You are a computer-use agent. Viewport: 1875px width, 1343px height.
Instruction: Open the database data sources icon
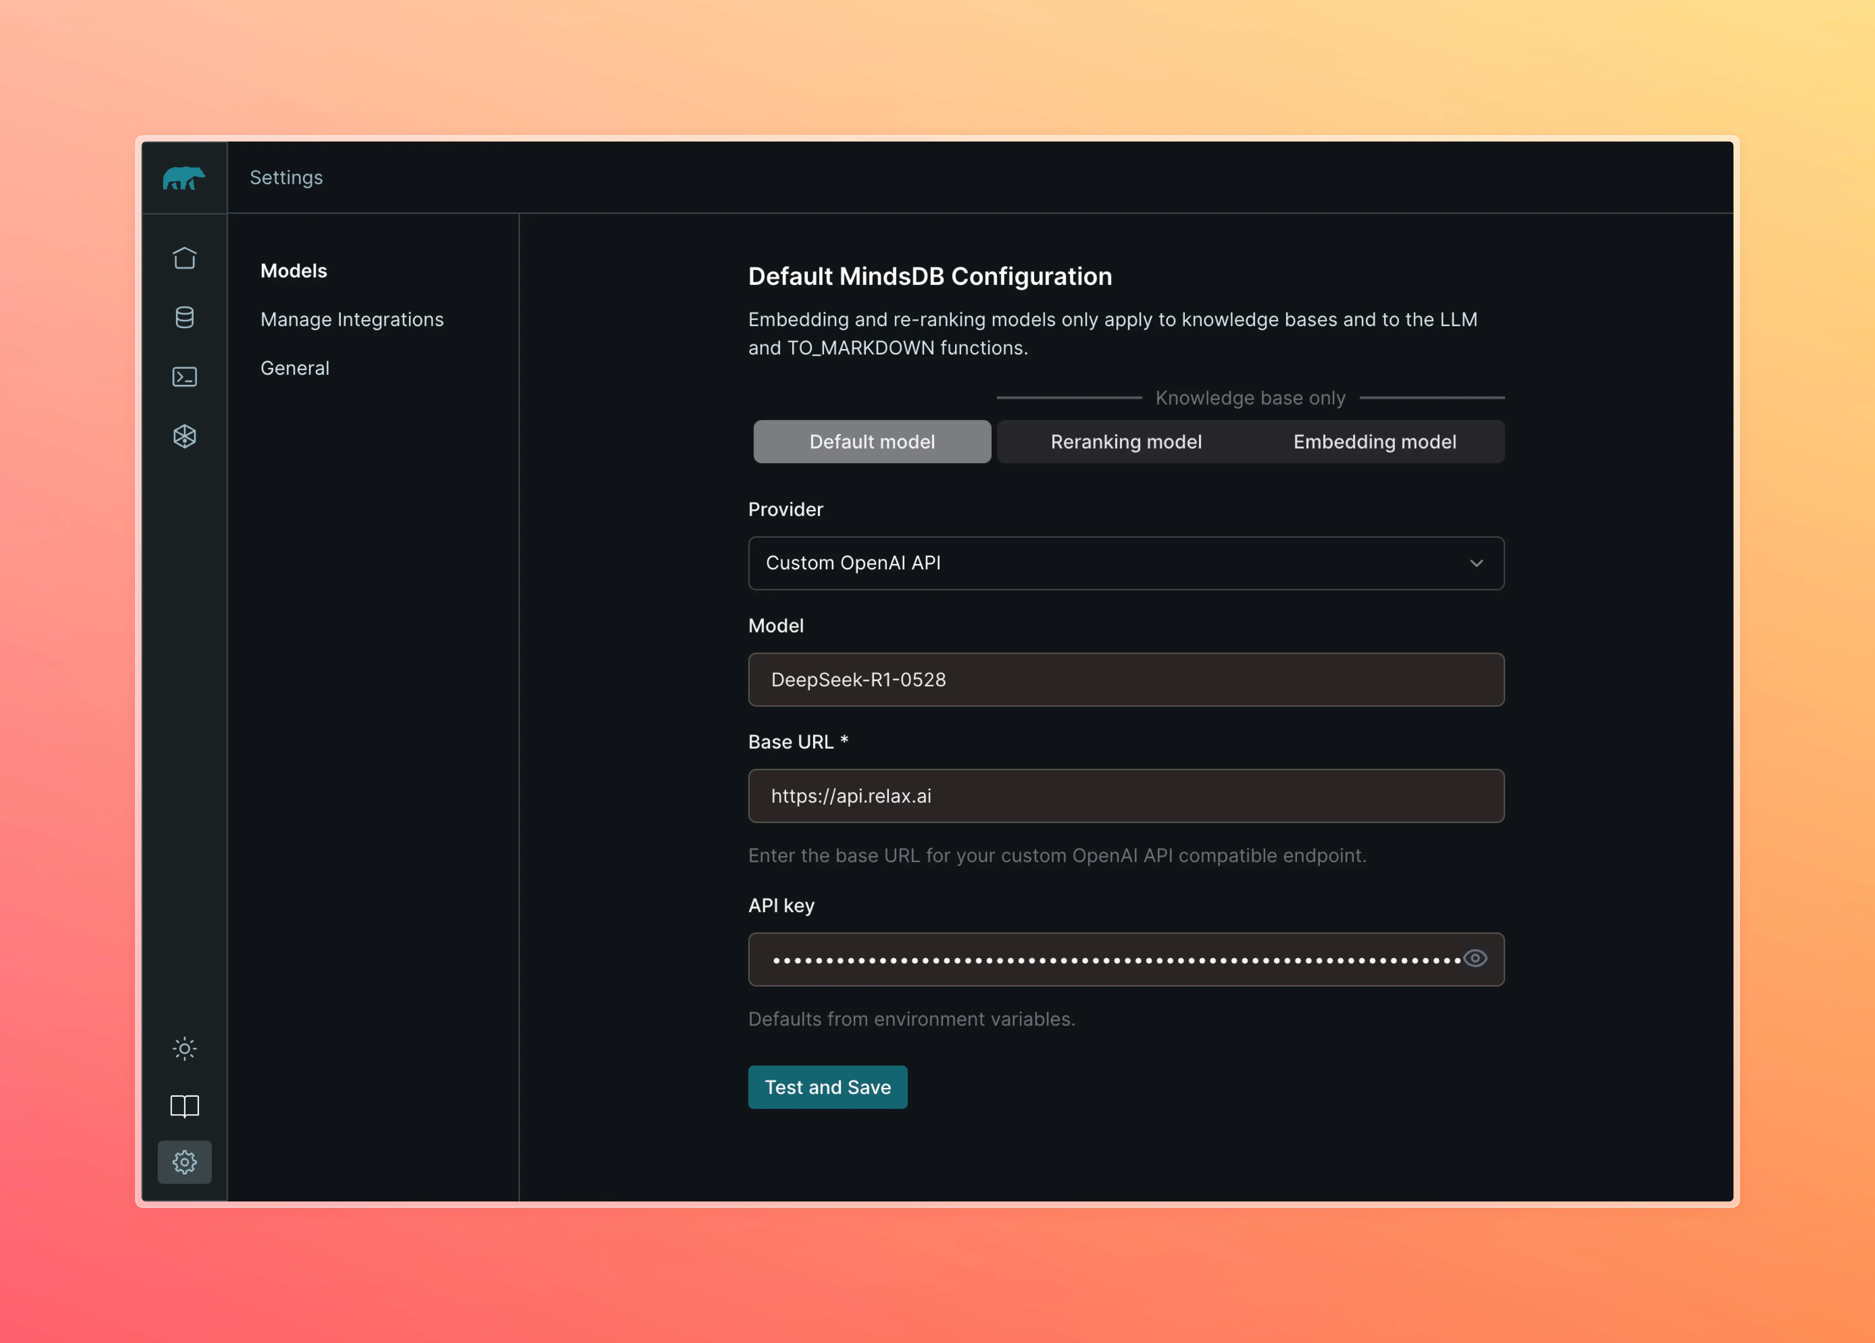184,318
